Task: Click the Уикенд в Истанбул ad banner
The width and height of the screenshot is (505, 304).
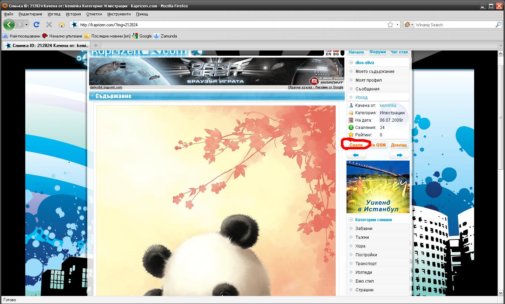Action: 378,187
